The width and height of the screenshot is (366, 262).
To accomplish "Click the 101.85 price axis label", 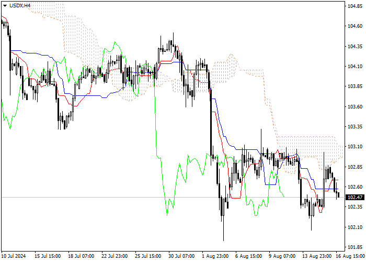I will [x=355, y=247].
